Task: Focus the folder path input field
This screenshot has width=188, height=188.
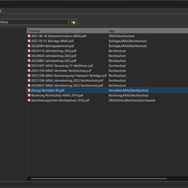Action: click(x=34, y=22)
